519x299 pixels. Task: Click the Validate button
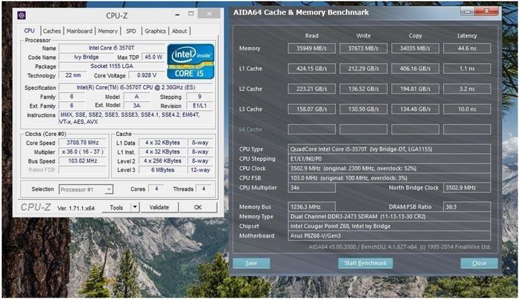click(159, 207)
